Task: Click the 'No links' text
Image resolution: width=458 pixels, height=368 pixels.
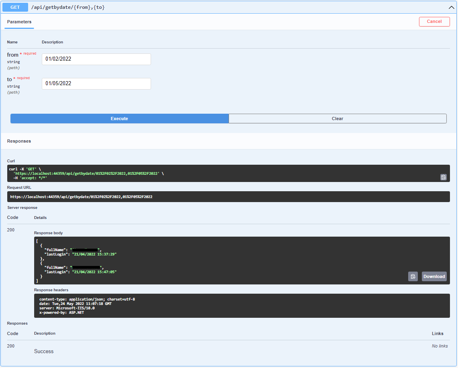Action: 440,346
